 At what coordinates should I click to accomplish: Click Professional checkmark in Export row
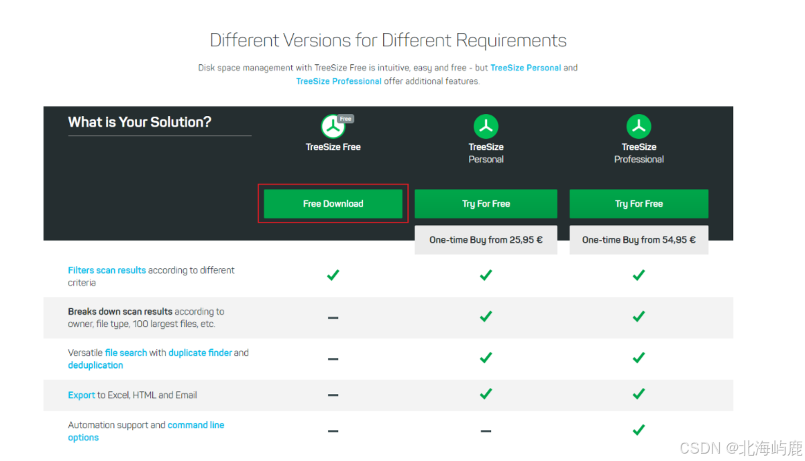[x=639, y=393]
